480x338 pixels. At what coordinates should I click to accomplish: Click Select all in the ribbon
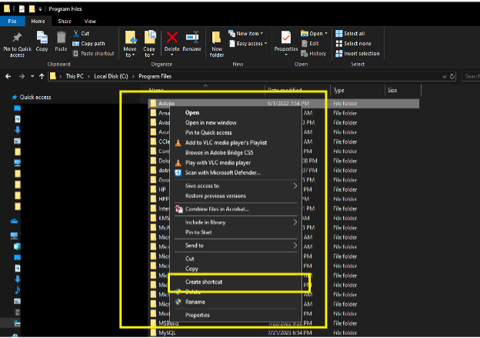coord(350,33)
